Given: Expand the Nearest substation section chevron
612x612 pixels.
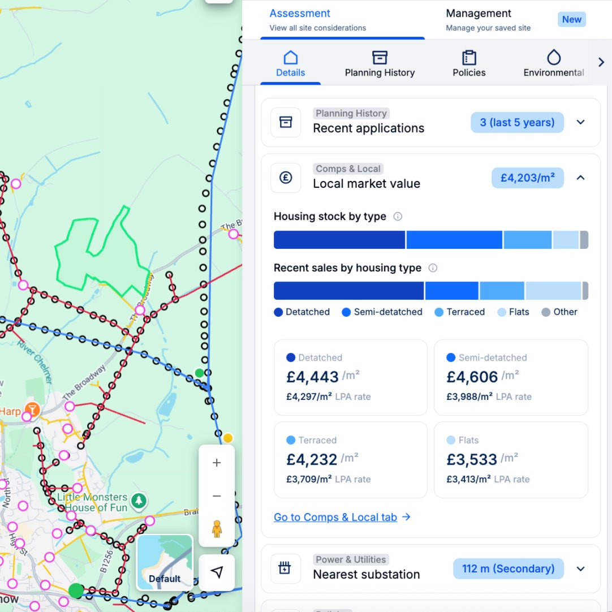Looking at the screenshot, I should [x=580, y=568].
